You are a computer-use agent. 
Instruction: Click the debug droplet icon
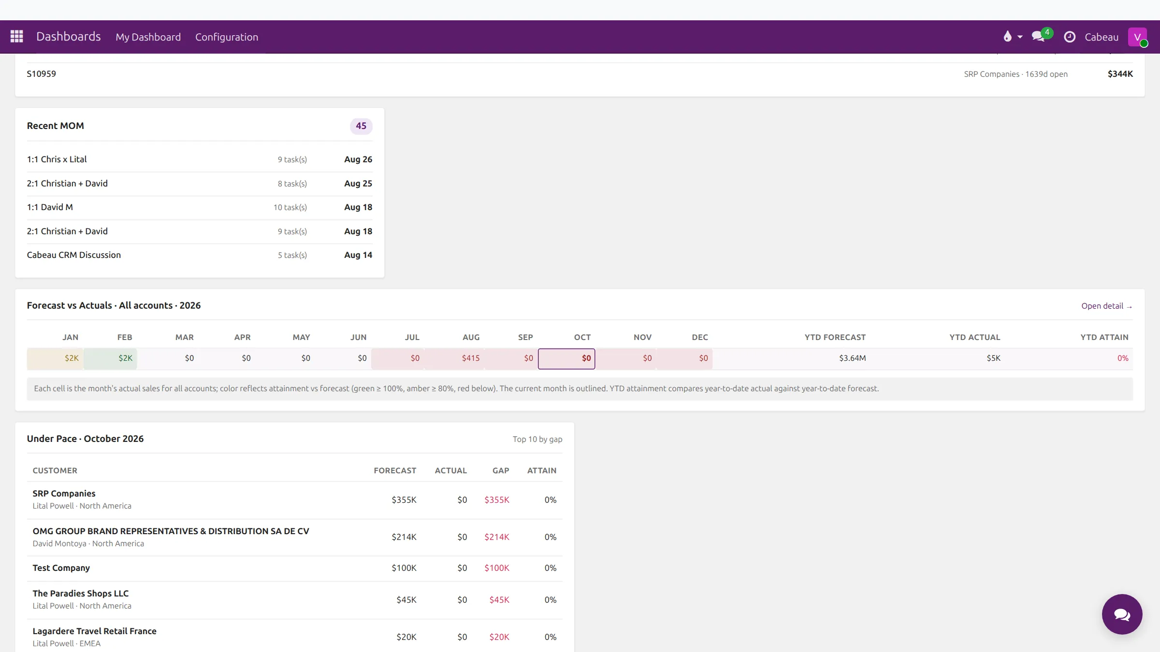point(1007,37)
